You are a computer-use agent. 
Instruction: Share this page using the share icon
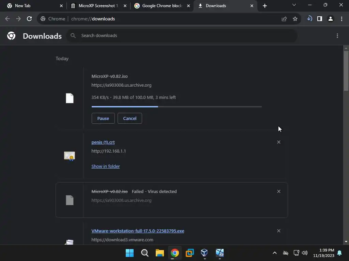point(284,19)
